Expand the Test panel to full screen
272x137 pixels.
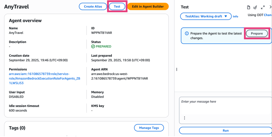click(x=263, y=7)
